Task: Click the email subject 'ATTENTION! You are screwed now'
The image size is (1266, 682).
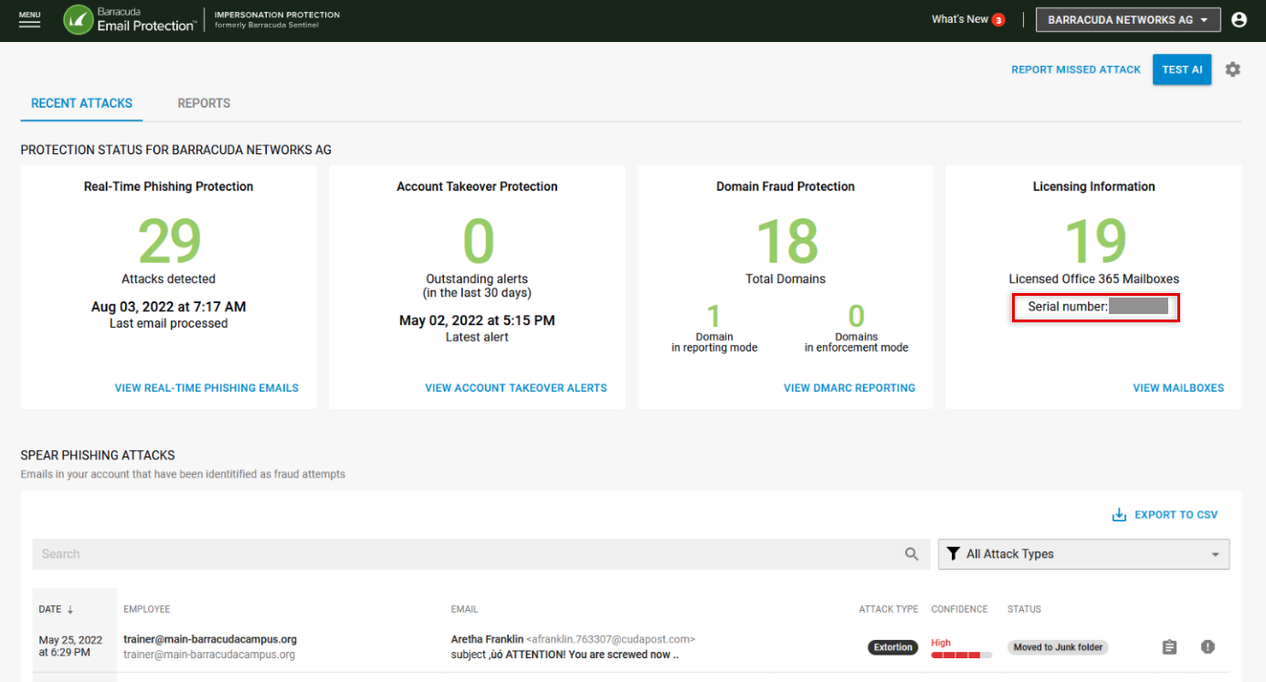Action: point(564,655)
